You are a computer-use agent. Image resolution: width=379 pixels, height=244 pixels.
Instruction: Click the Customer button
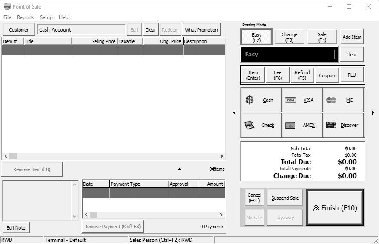coord(19,30)
